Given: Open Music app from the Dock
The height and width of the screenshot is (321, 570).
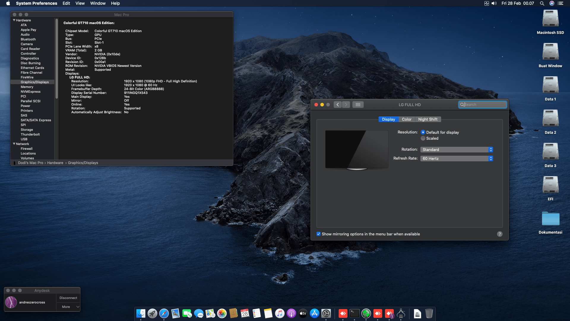Looking at the screenshot, I should [x=280, y=313].
